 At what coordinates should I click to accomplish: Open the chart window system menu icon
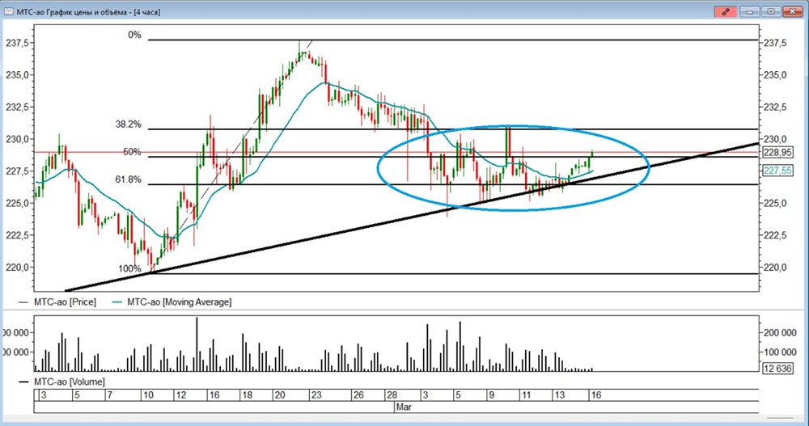click(8, 11)
